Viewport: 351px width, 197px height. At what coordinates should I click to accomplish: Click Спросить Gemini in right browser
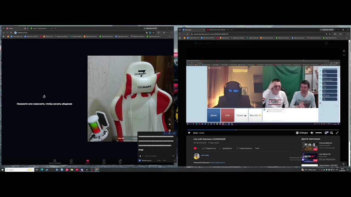[x=327, y=30]
